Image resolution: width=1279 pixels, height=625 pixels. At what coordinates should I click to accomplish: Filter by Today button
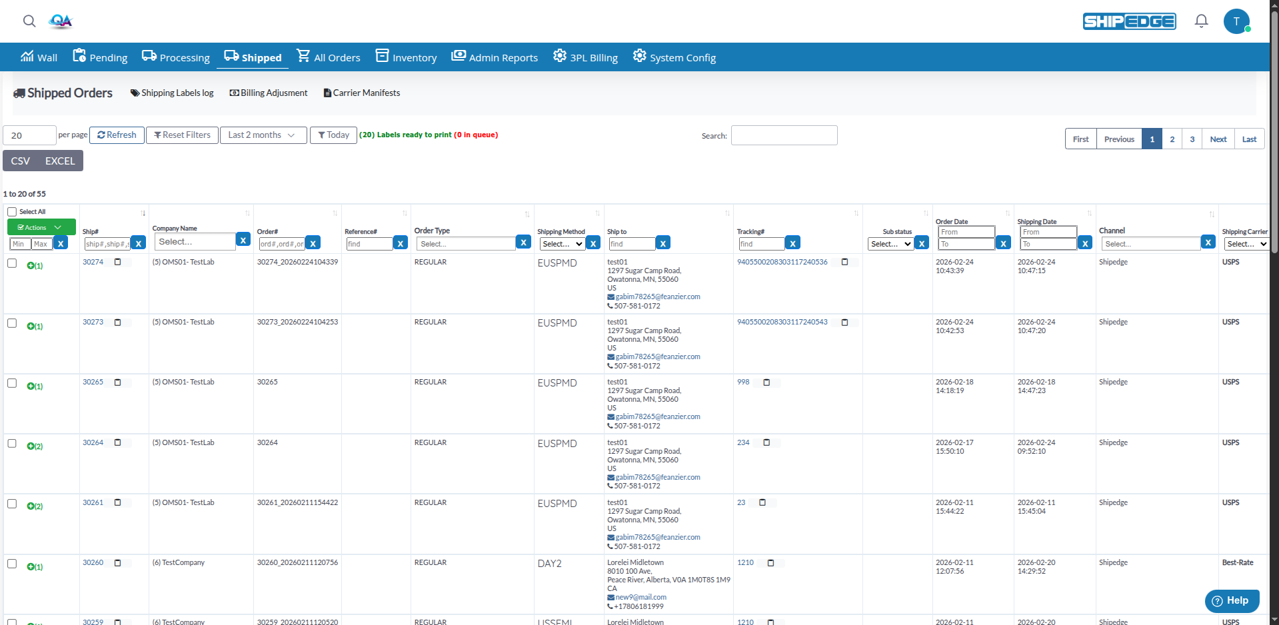(x=333, y=135)
